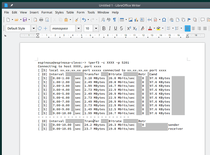The width and height of the screenshot is (210, 155).
Task: Insert a footnote
Action: 177,20
